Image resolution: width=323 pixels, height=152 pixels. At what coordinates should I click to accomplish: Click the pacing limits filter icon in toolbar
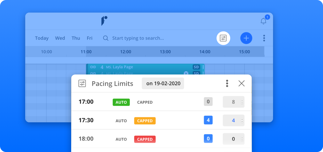[x=223, y=38]
